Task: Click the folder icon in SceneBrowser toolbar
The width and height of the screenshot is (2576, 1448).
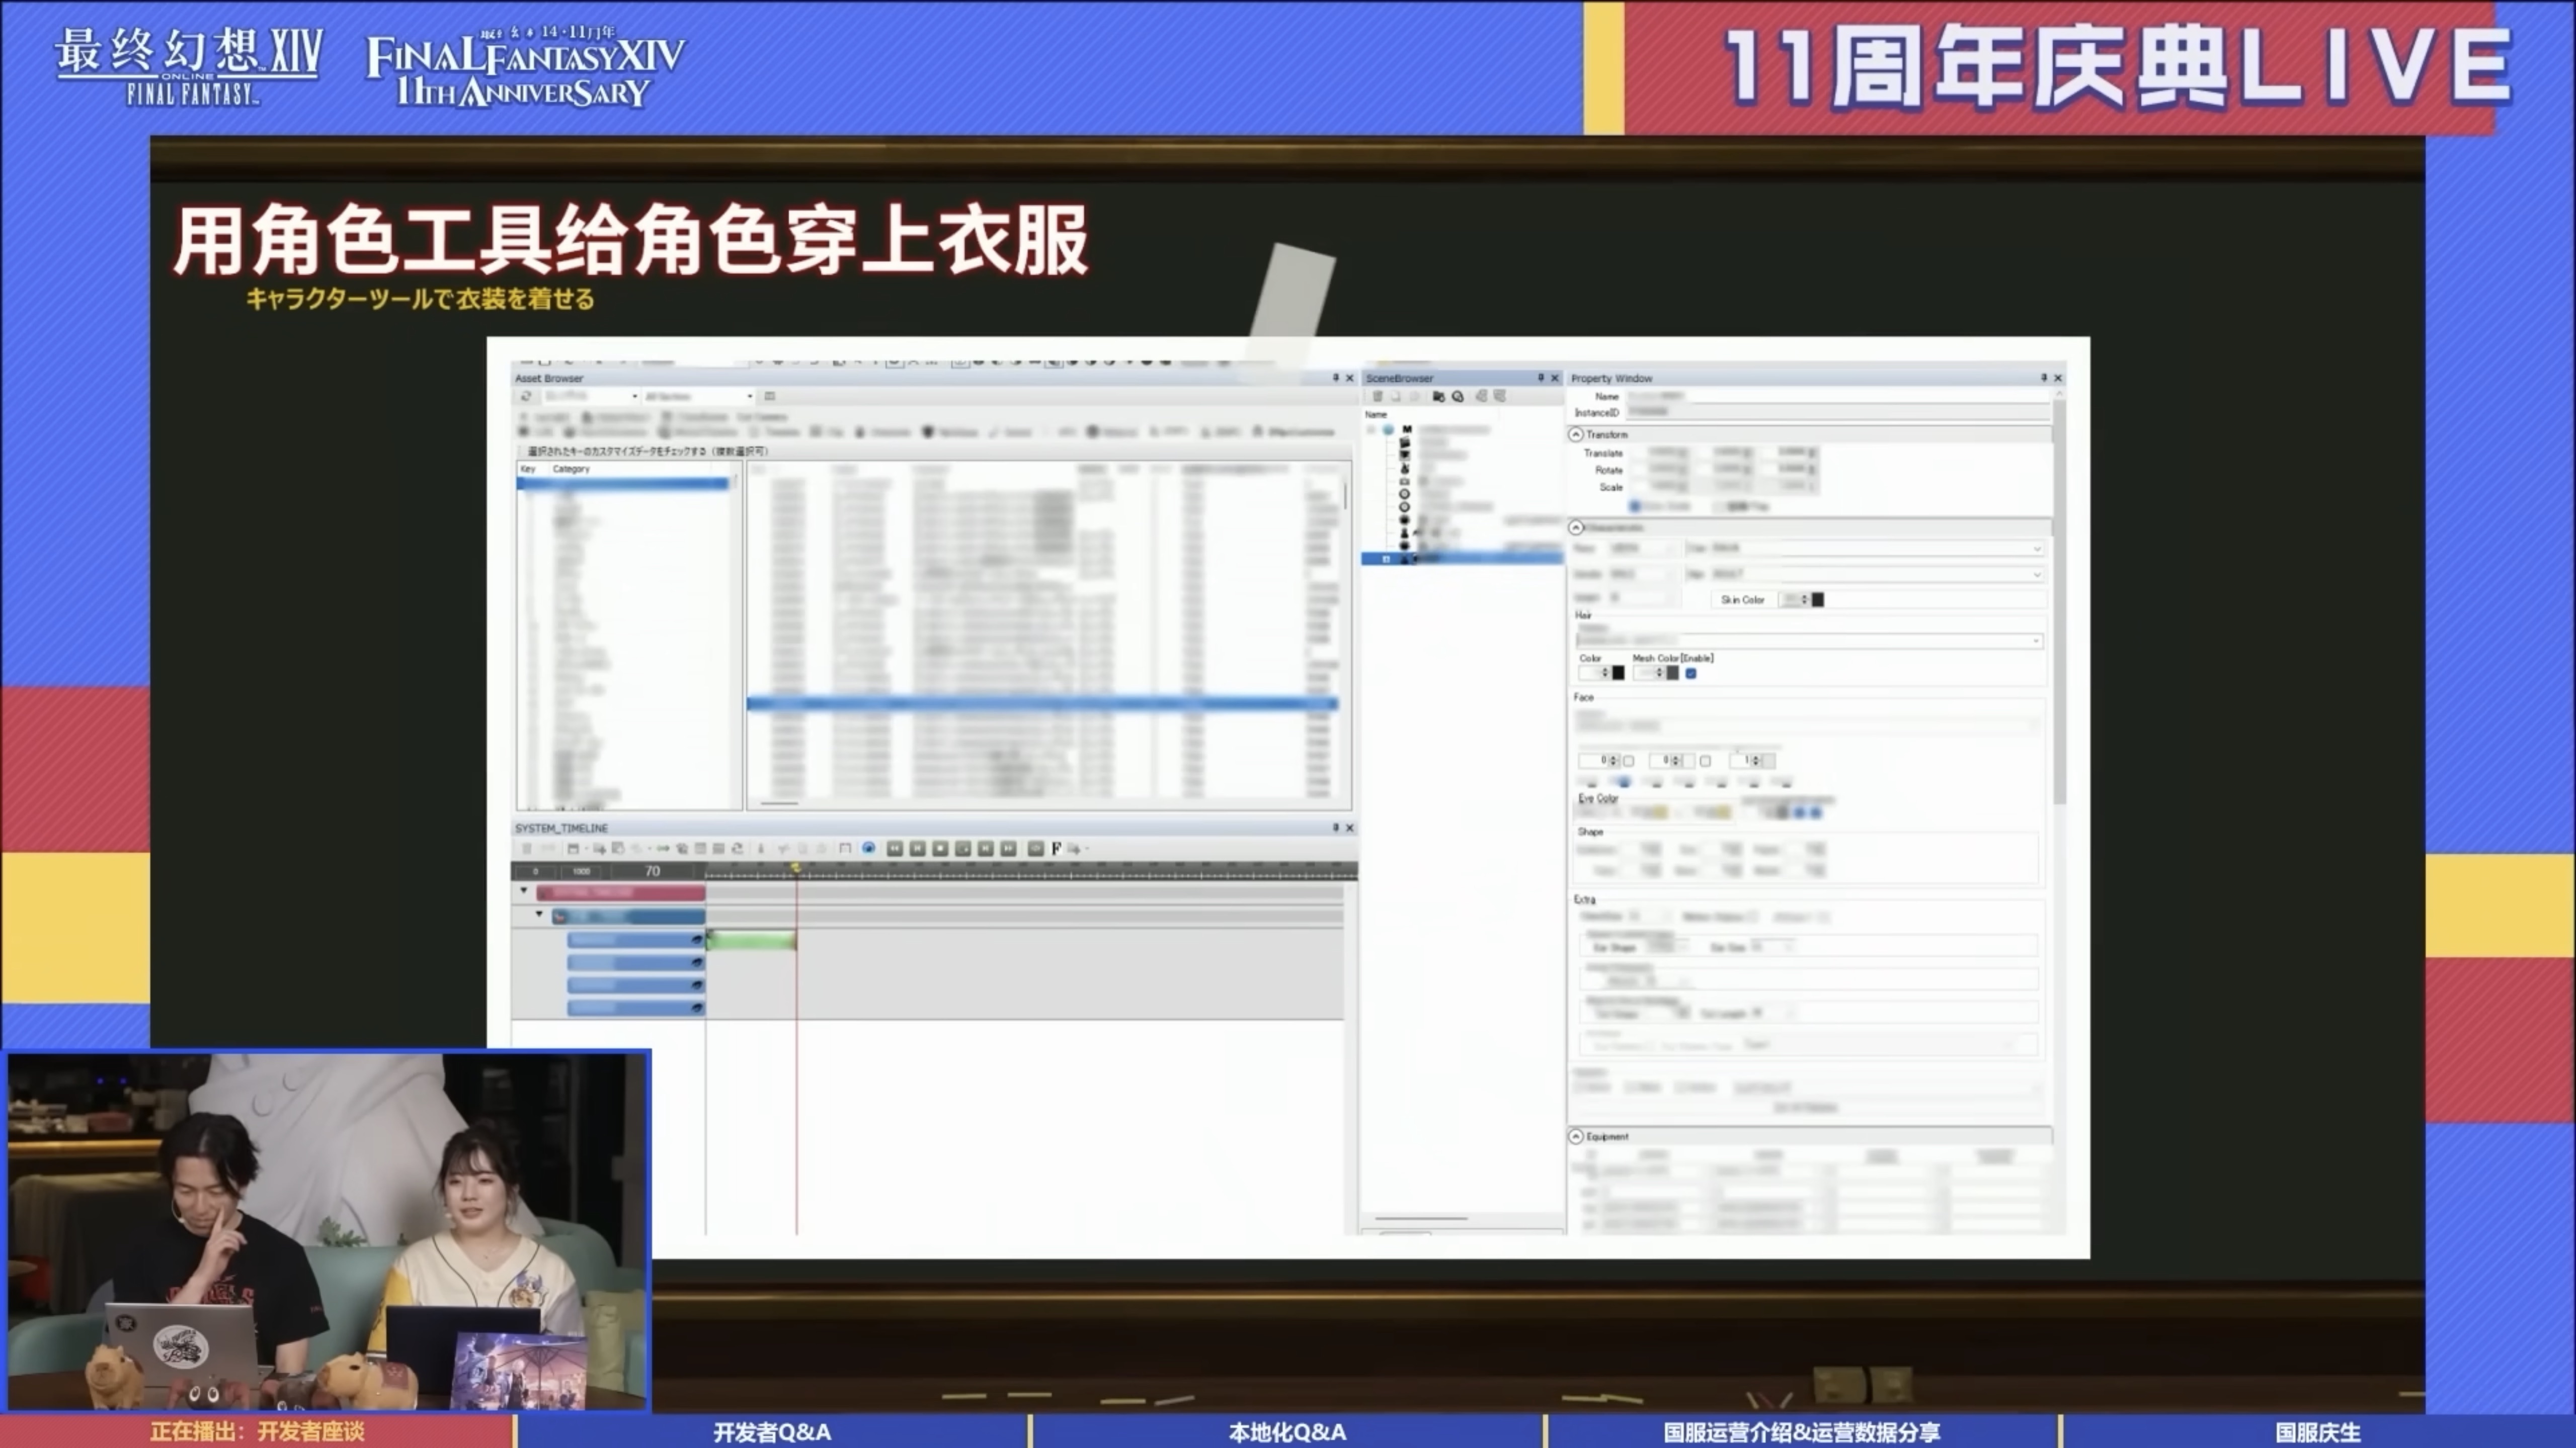Action: click(x=1438, y=397)
